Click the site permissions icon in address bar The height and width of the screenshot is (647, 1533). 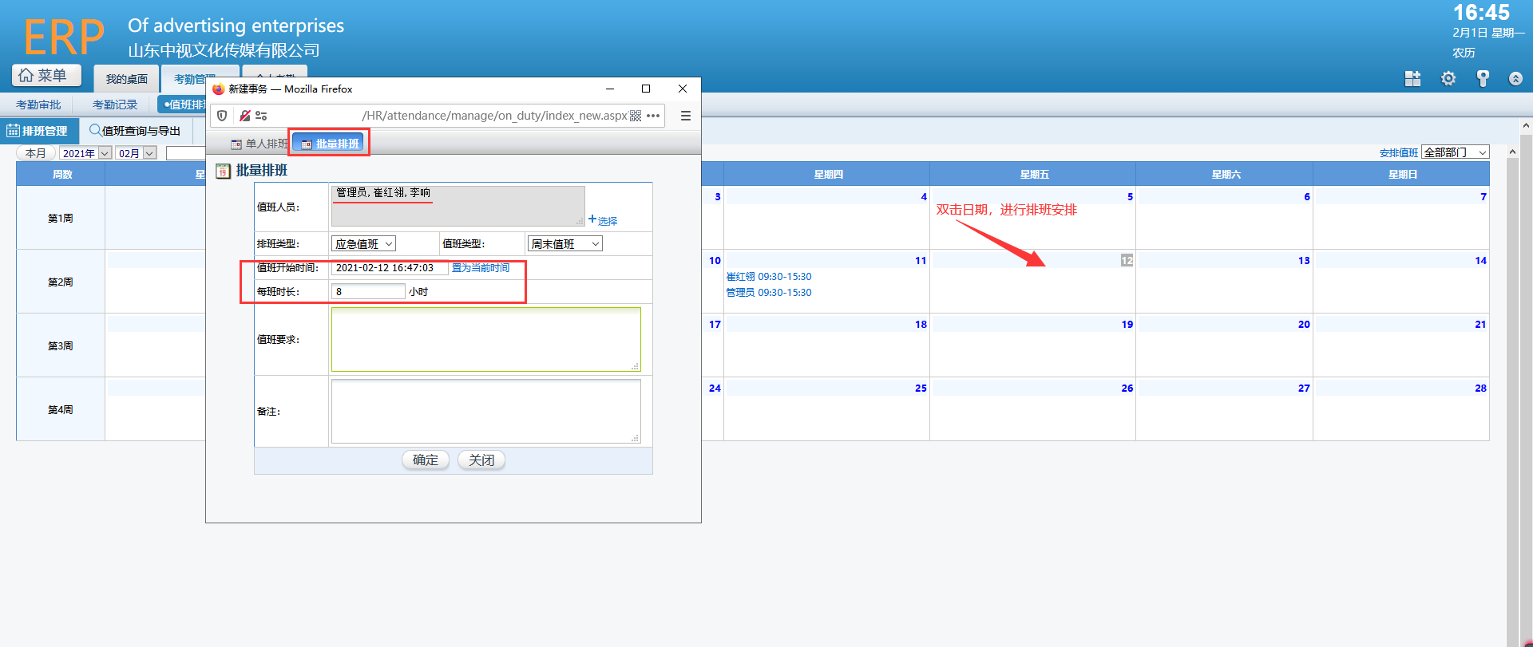point(261,116)
